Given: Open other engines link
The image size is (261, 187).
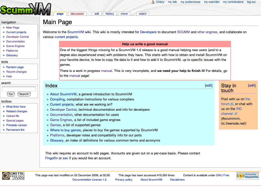Looking at the screenshot, I should pyautogui.click(x=207, y=32).
